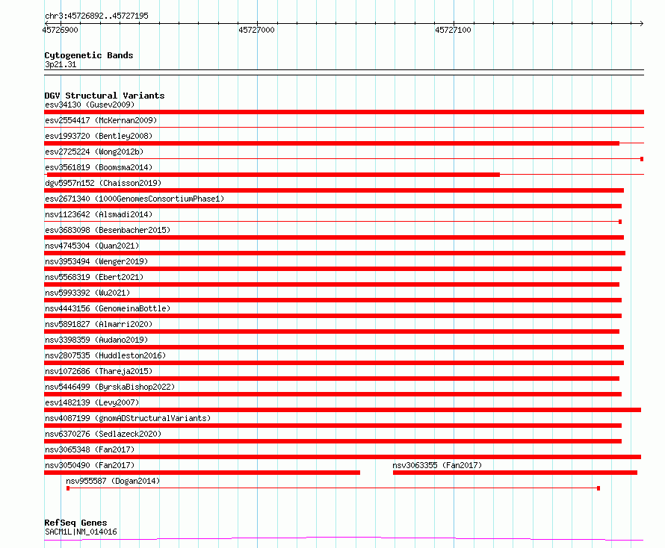Select the red bar beneath nsv3063355 (Fan2017)
665x548 pixels.
[x=515, y=473]
